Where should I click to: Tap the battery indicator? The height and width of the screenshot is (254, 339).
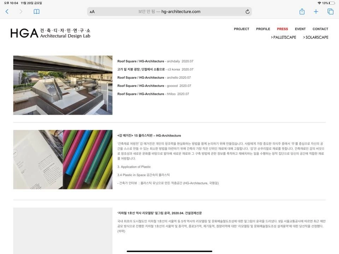(332, 3)
